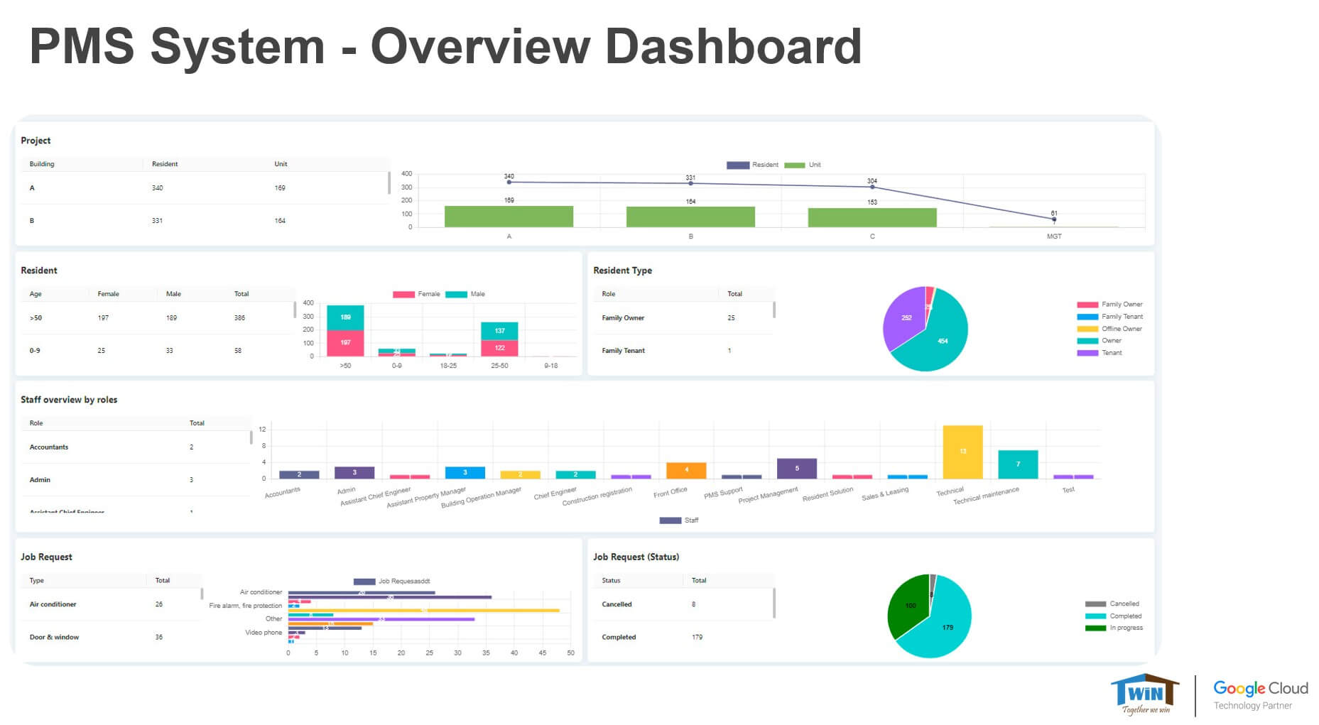Click the yellow Technical staff bar
The width and height of the screenshot is (1319, 725).
coord(962,452)
